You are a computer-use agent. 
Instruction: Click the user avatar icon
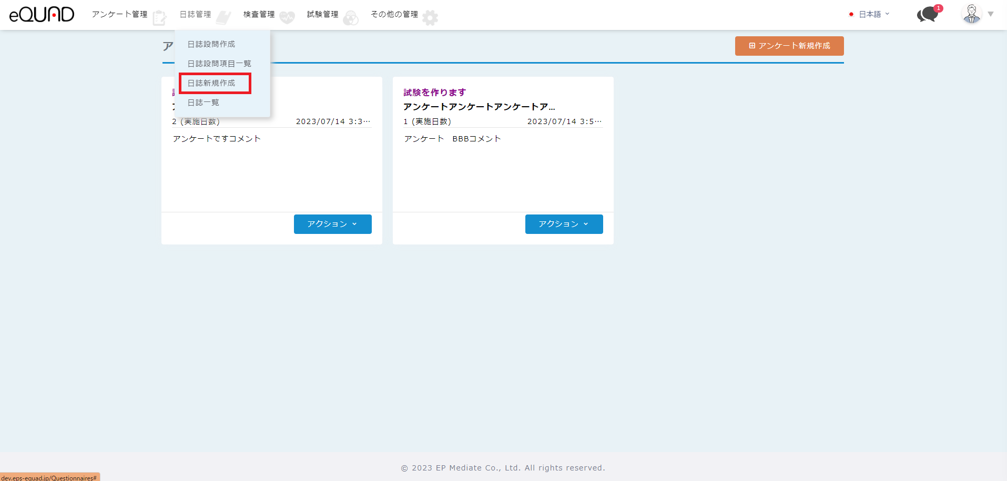click(x=971, y=14)
